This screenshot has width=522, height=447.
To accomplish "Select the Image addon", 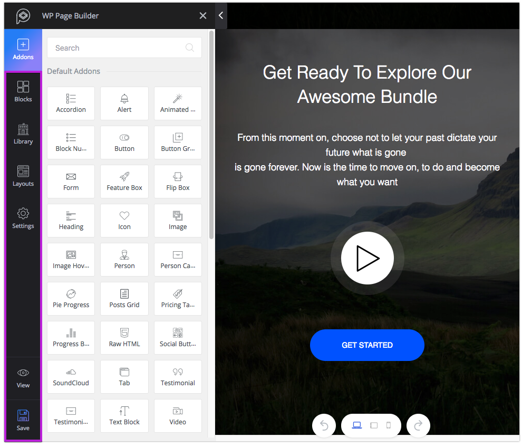I will click(178, 221).
